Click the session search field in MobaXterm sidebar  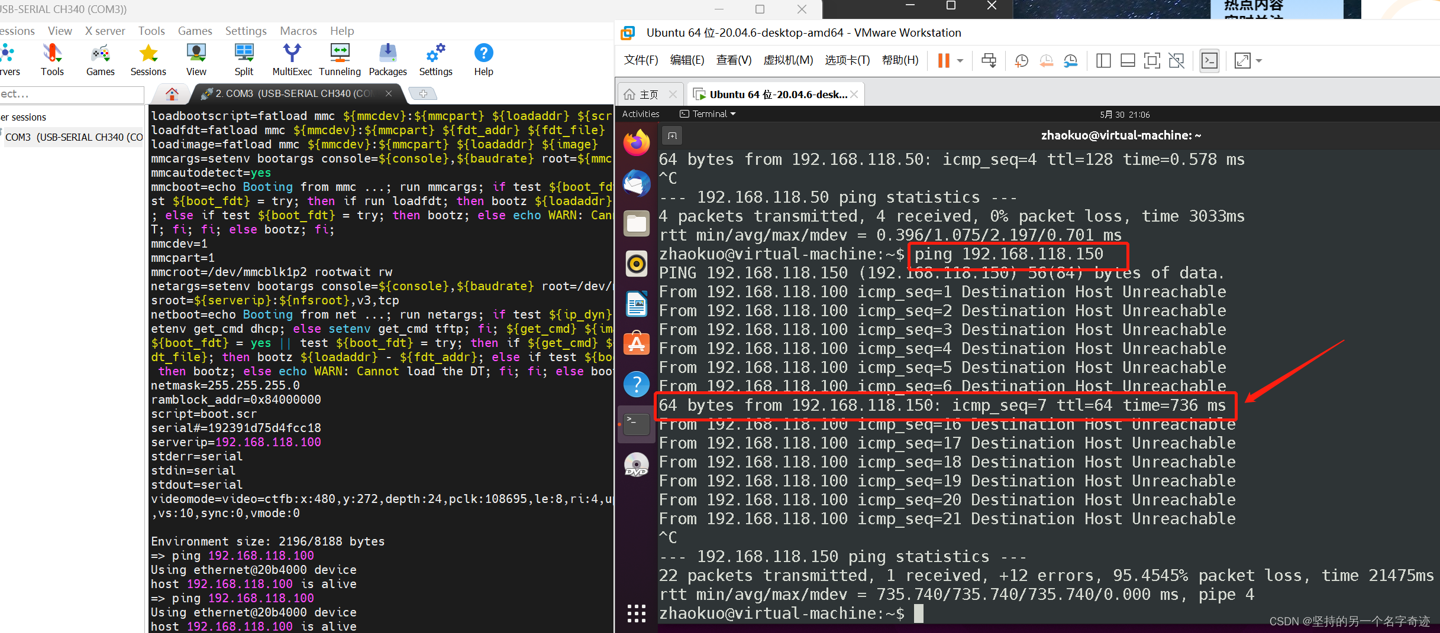(71, 95)
